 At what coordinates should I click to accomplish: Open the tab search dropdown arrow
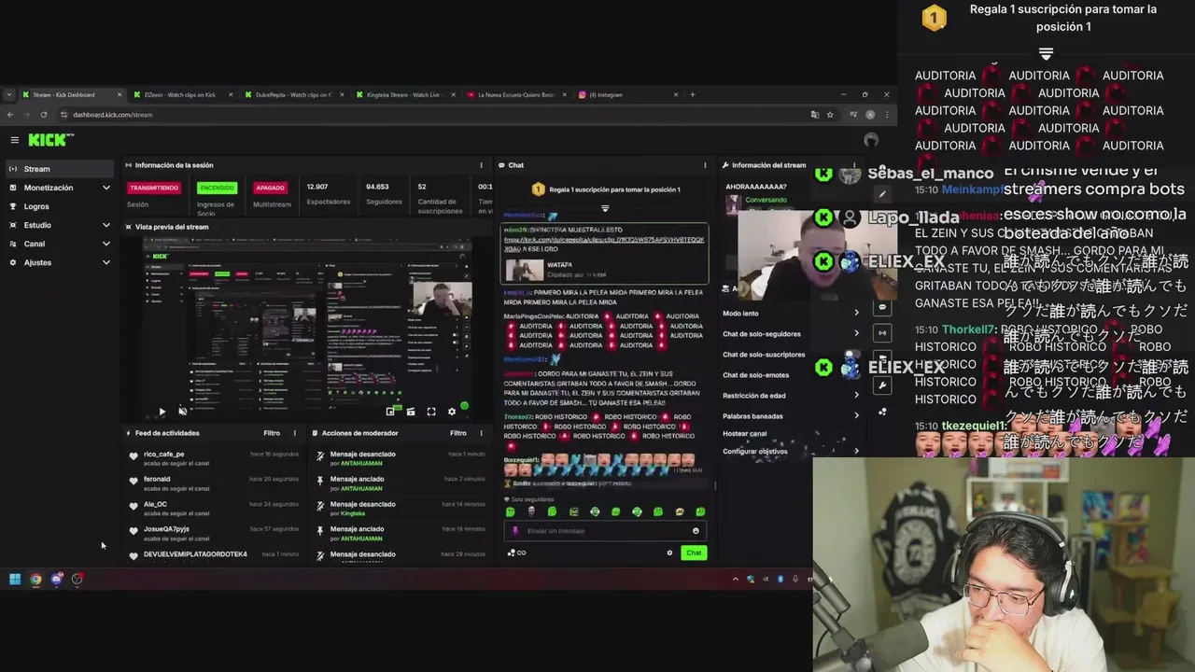[9, 94]
